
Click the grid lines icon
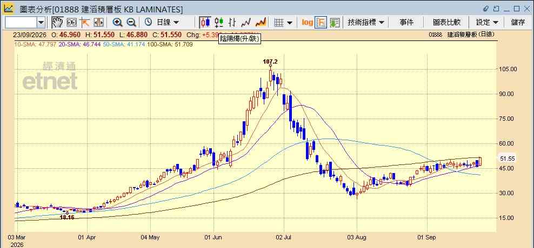(279, 23)
